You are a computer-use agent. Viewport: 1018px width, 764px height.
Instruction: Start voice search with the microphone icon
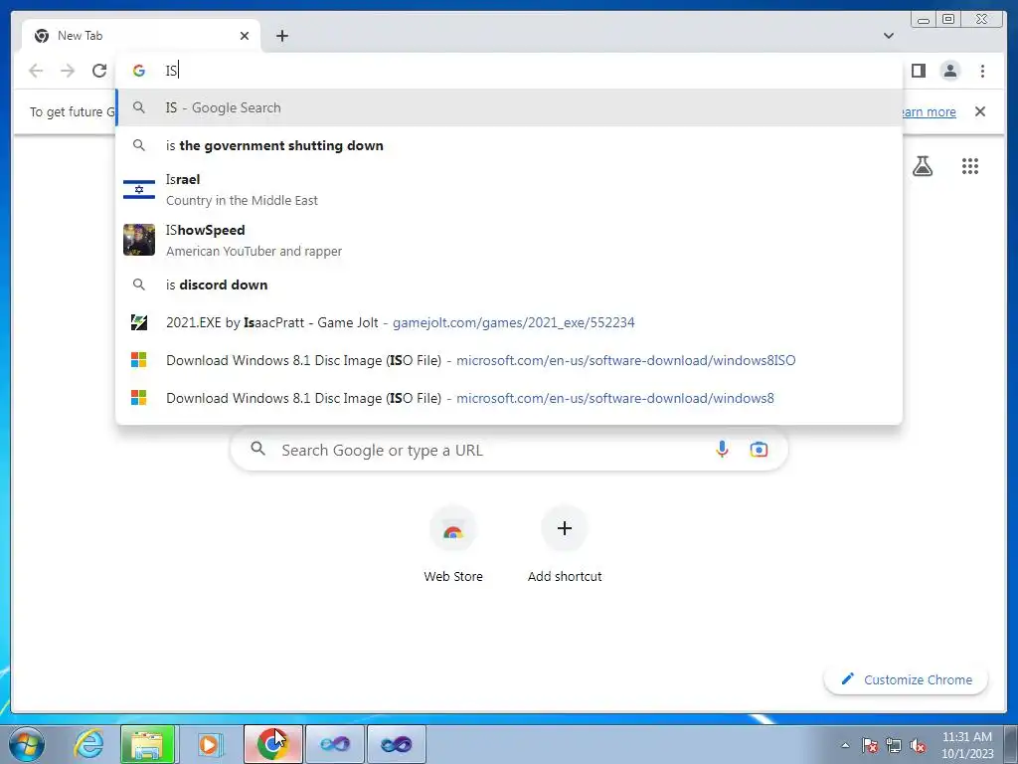pos(722,449)
